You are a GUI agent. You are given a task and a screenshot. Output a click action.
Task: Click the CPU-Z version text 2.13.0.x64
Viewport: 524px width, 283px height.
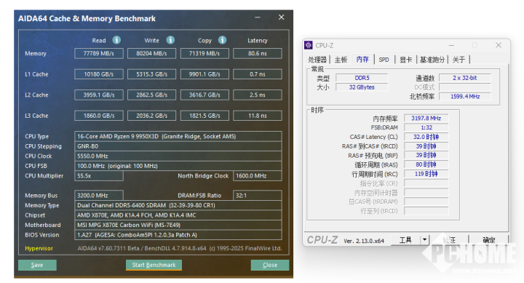[364, 241]
